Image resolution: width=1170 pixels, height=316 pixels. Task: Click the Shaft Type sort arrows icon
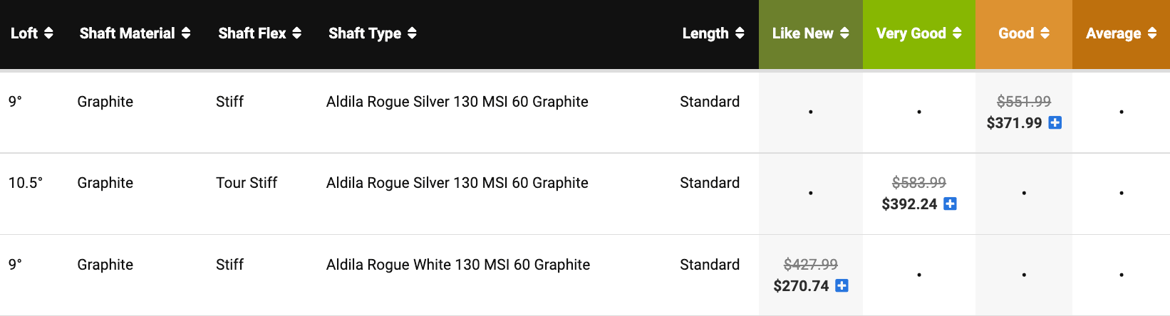[412, 33]
